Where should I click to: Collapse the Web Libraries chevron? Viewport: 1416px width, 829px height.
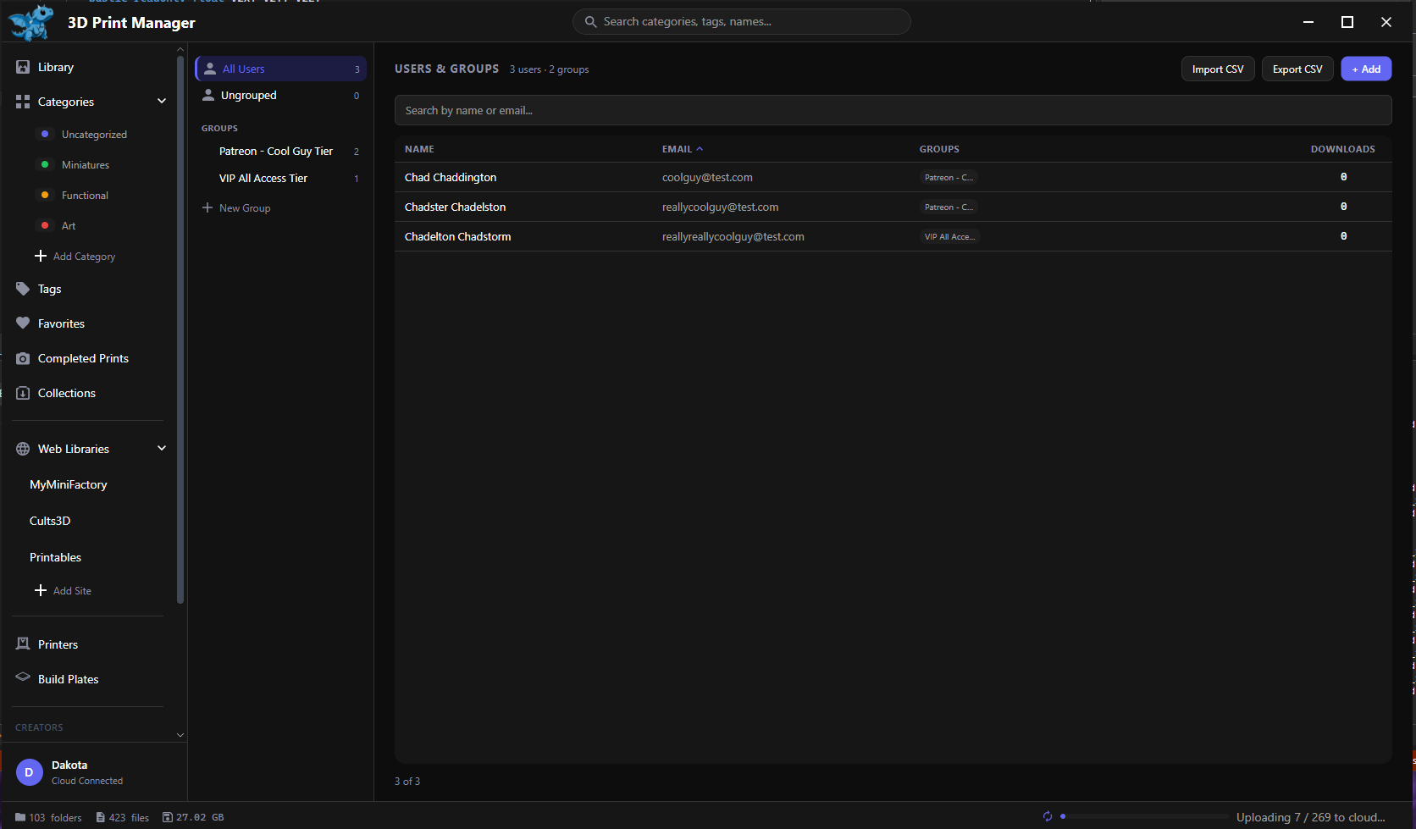pos(162,449)
